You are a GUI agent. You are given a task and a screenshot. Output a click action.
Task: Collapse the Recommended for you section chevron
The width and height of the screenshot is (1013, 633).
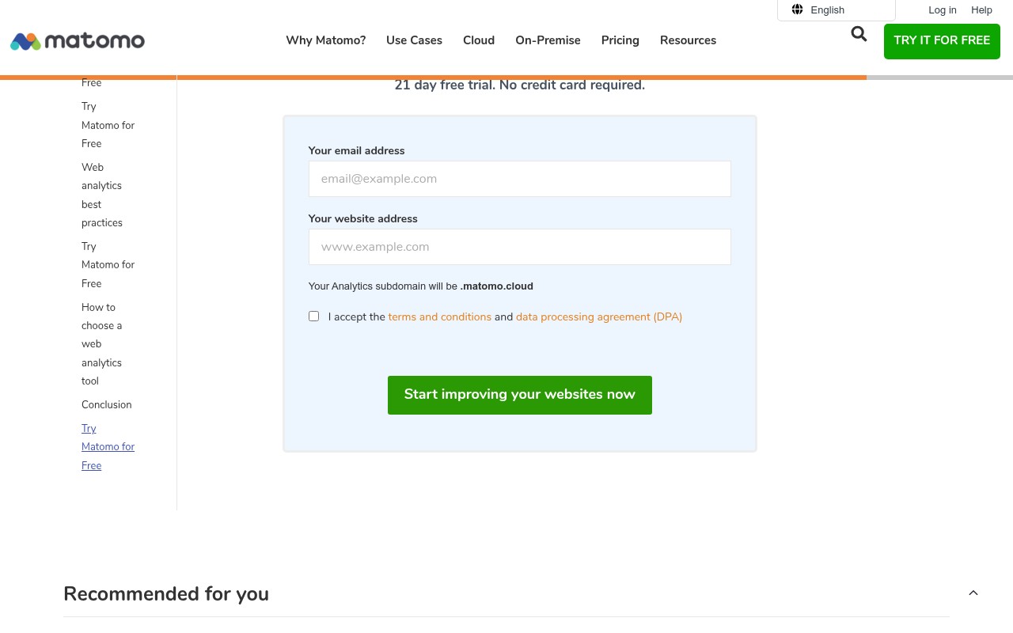tap(973, 593)
